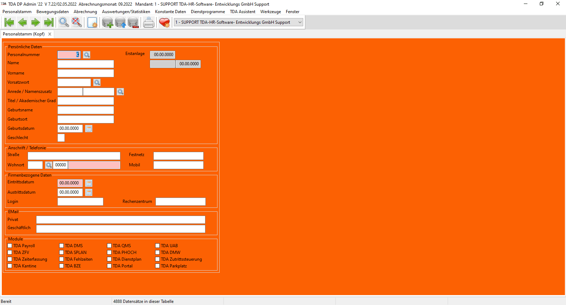566x305 pixels.
Task: Click the Name input field
Action: pos(85,64)
